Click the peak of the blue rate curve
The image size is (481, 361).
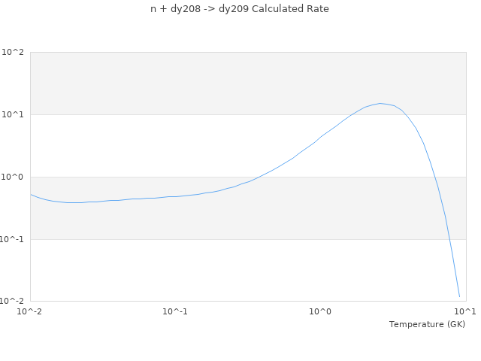click(x=380, y=103)
